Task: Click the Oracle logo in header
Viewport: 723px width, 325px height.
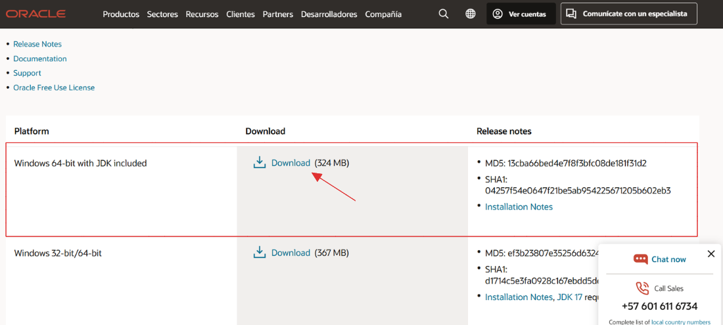Action: pyautogui.click(x=36, y=14)
